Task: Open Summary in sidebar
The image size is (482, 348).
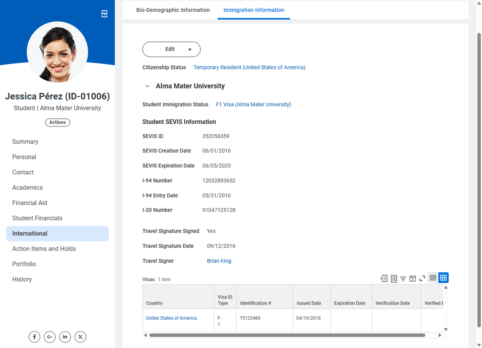Action: (57, 142)
